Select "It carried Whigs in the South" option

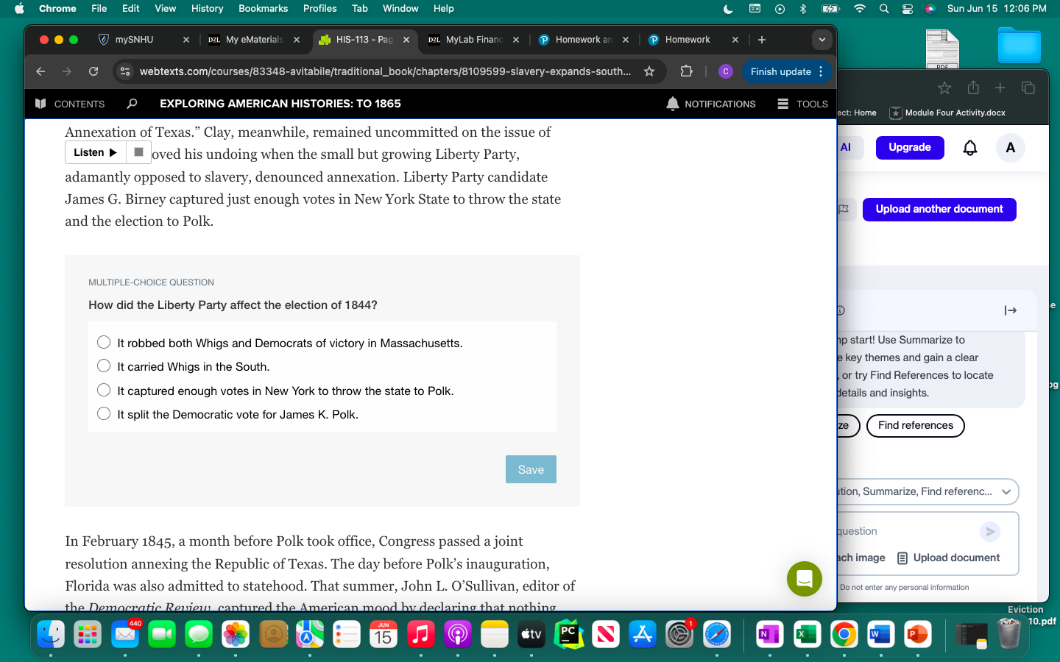point(104,366)
